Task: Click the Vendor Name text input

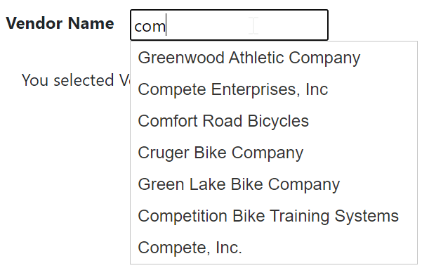Action: 229,25
